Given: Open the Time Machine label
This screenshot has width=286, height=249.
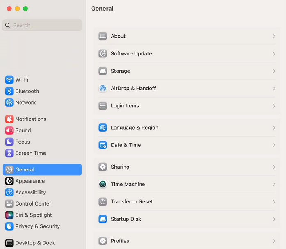Looking at the screenshot, I should 128,184.
